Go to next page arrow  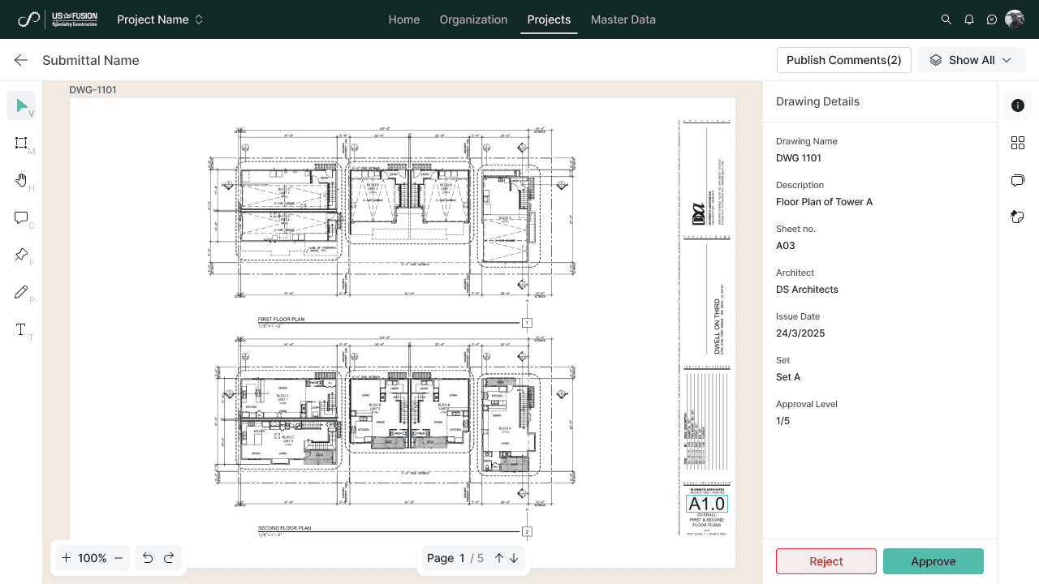[514, 558]
